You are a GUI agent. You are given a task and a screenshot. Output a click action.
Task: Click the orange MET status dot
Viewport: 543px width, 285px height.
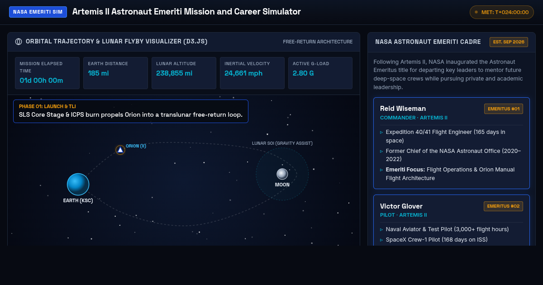coord(476,12)
